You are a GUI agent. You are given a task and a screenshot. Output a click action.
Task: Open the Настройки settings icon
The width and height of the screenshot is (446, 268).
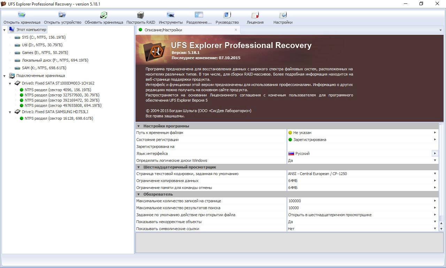283,15
